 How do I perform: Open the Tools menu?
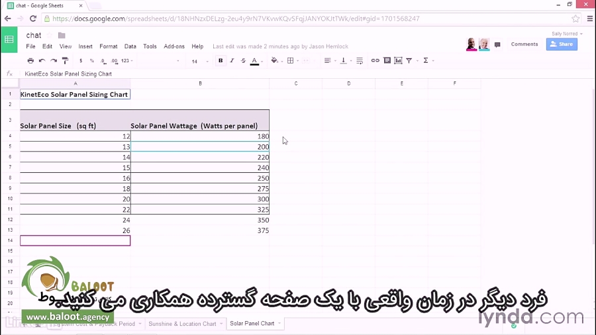click(x=150, y=46)
